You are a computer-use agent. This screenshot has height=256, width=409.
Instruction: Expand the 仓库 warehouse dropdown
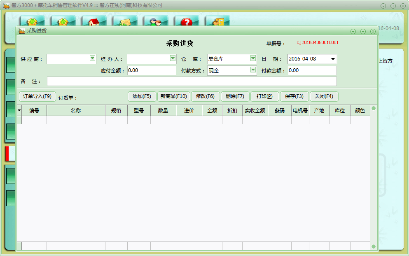pos(253,59)
